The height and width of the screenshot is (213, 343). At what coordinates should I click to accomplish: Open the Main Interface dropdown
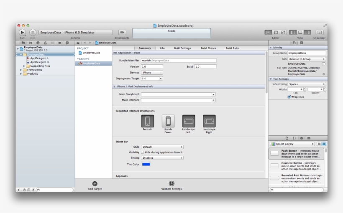pyautogui.click(x=213, y=100)
